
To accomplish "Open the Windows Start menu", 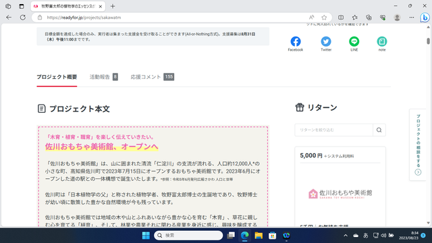I will [146, 236].
